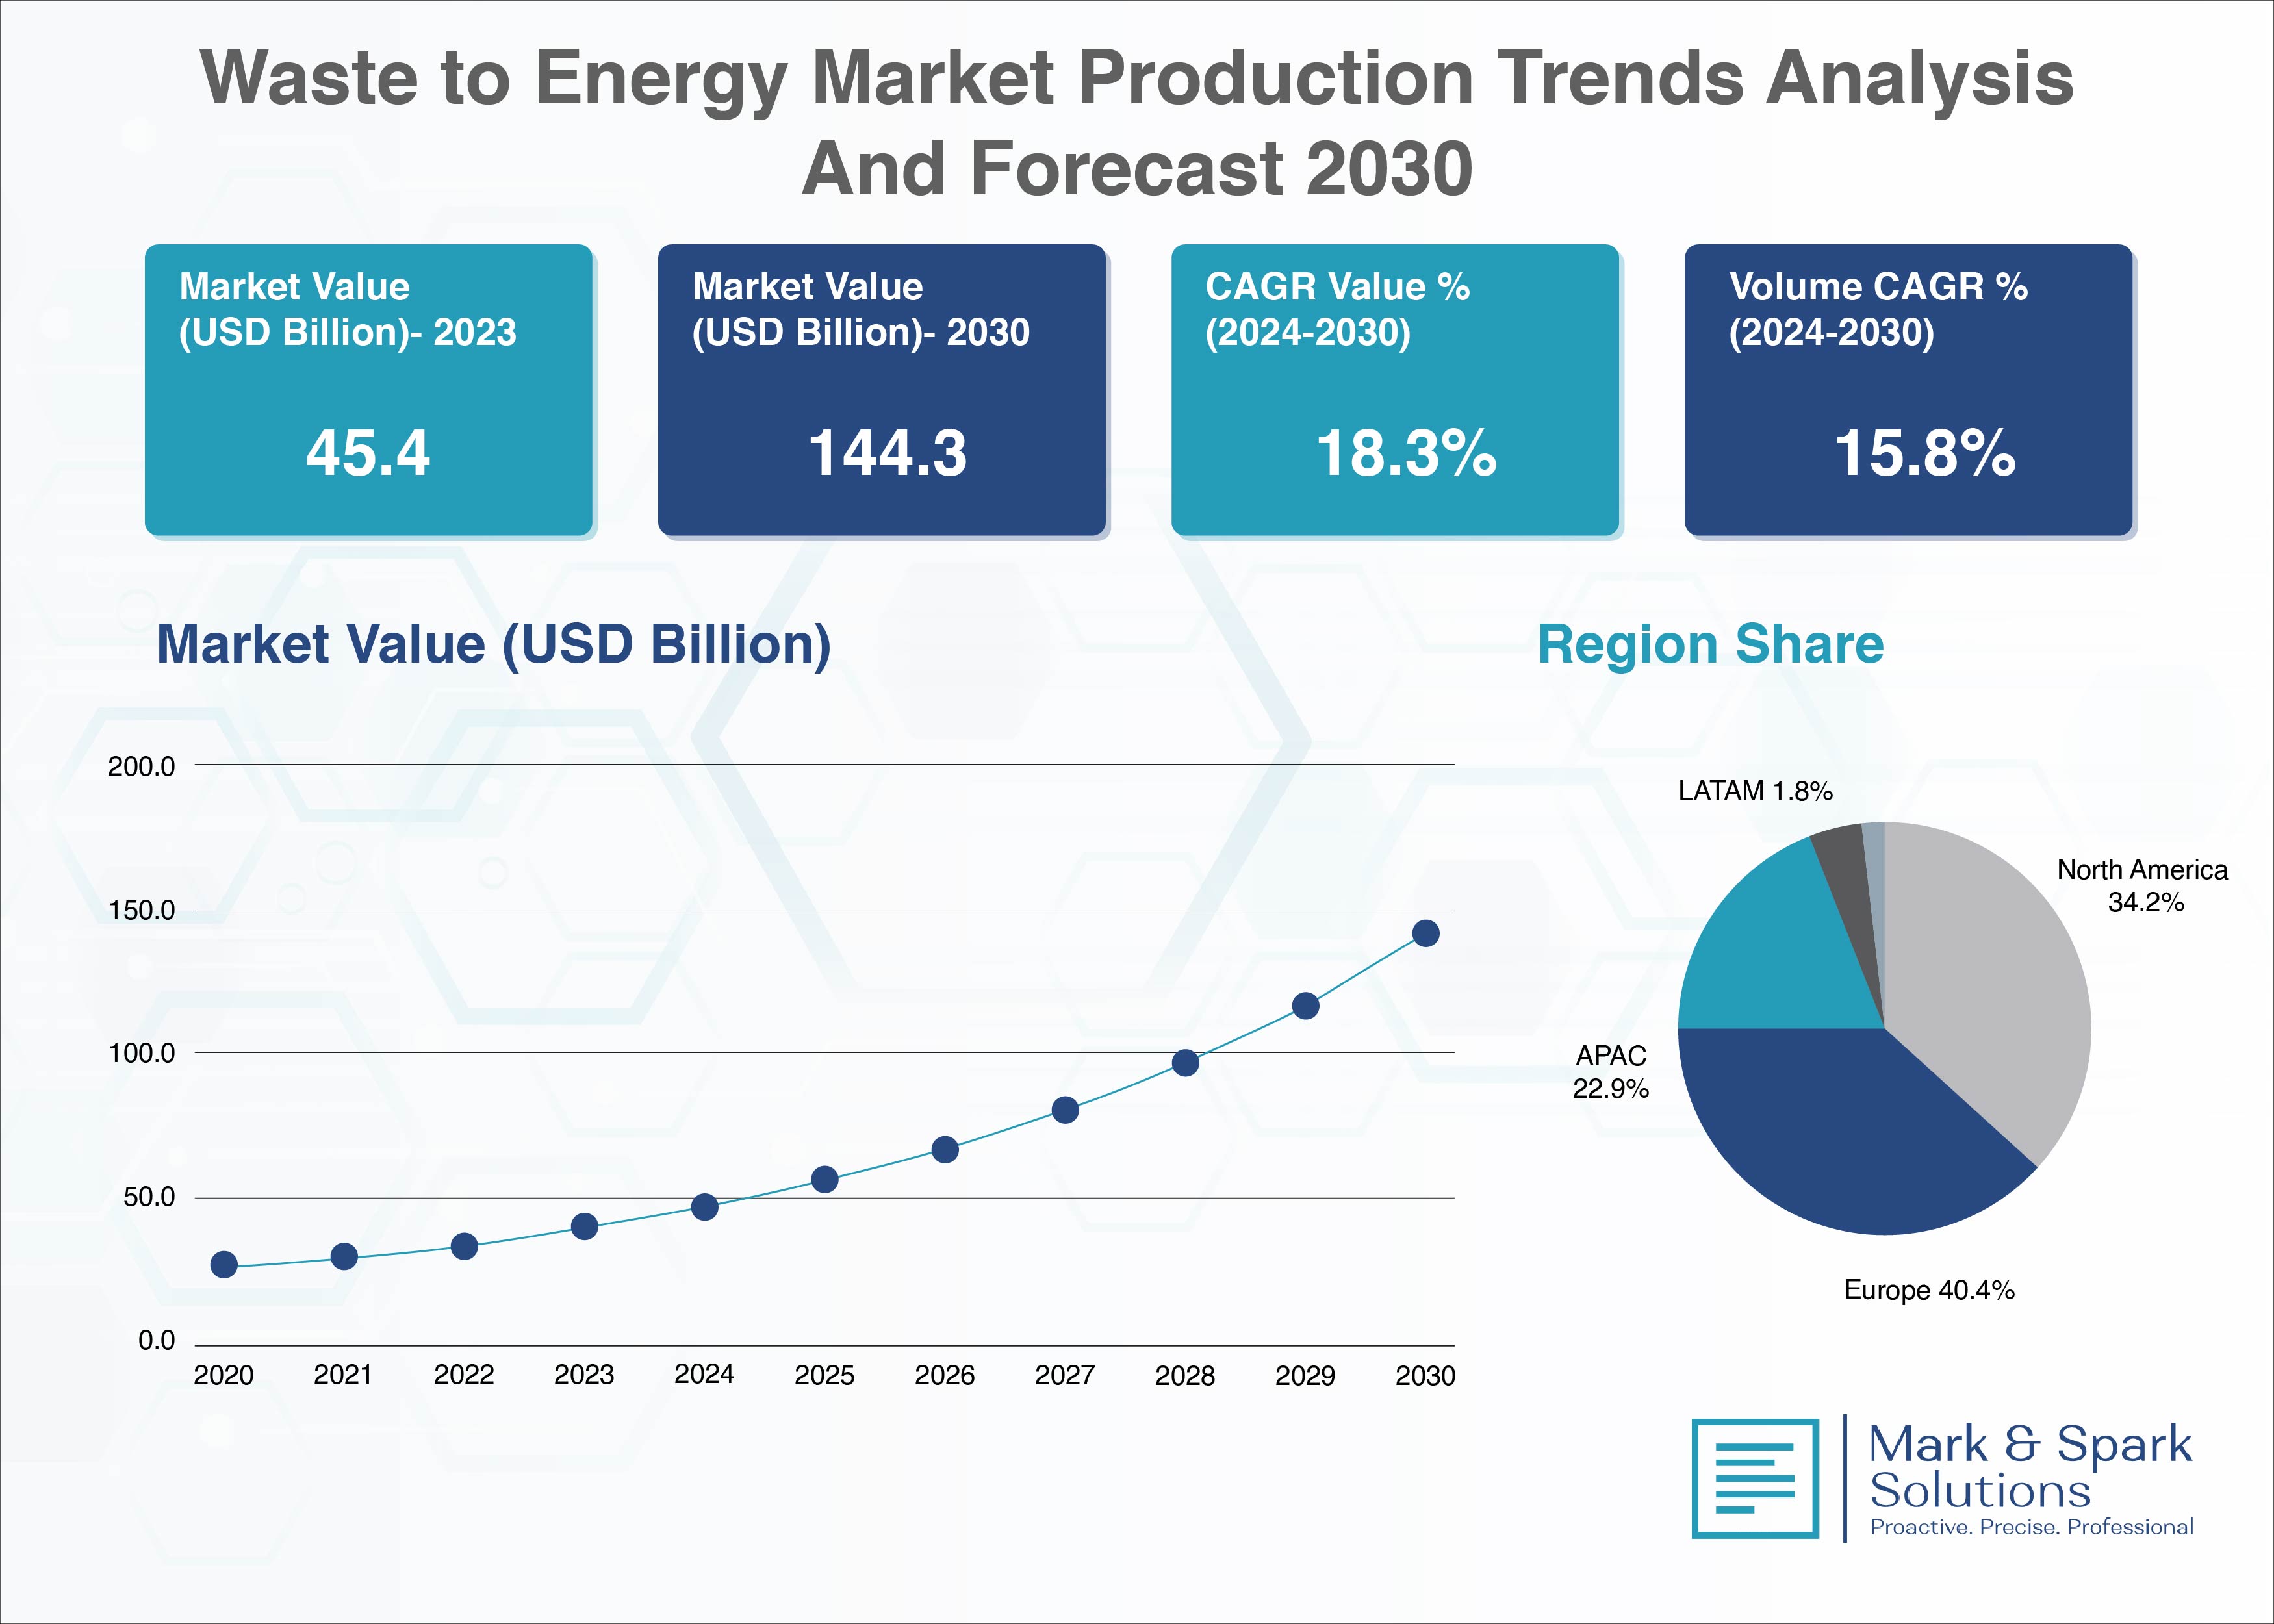The height and width of the screenshot is (1624, 2274).
Task: Click the 0.0 y-axis label
Action: point(156,1340)
